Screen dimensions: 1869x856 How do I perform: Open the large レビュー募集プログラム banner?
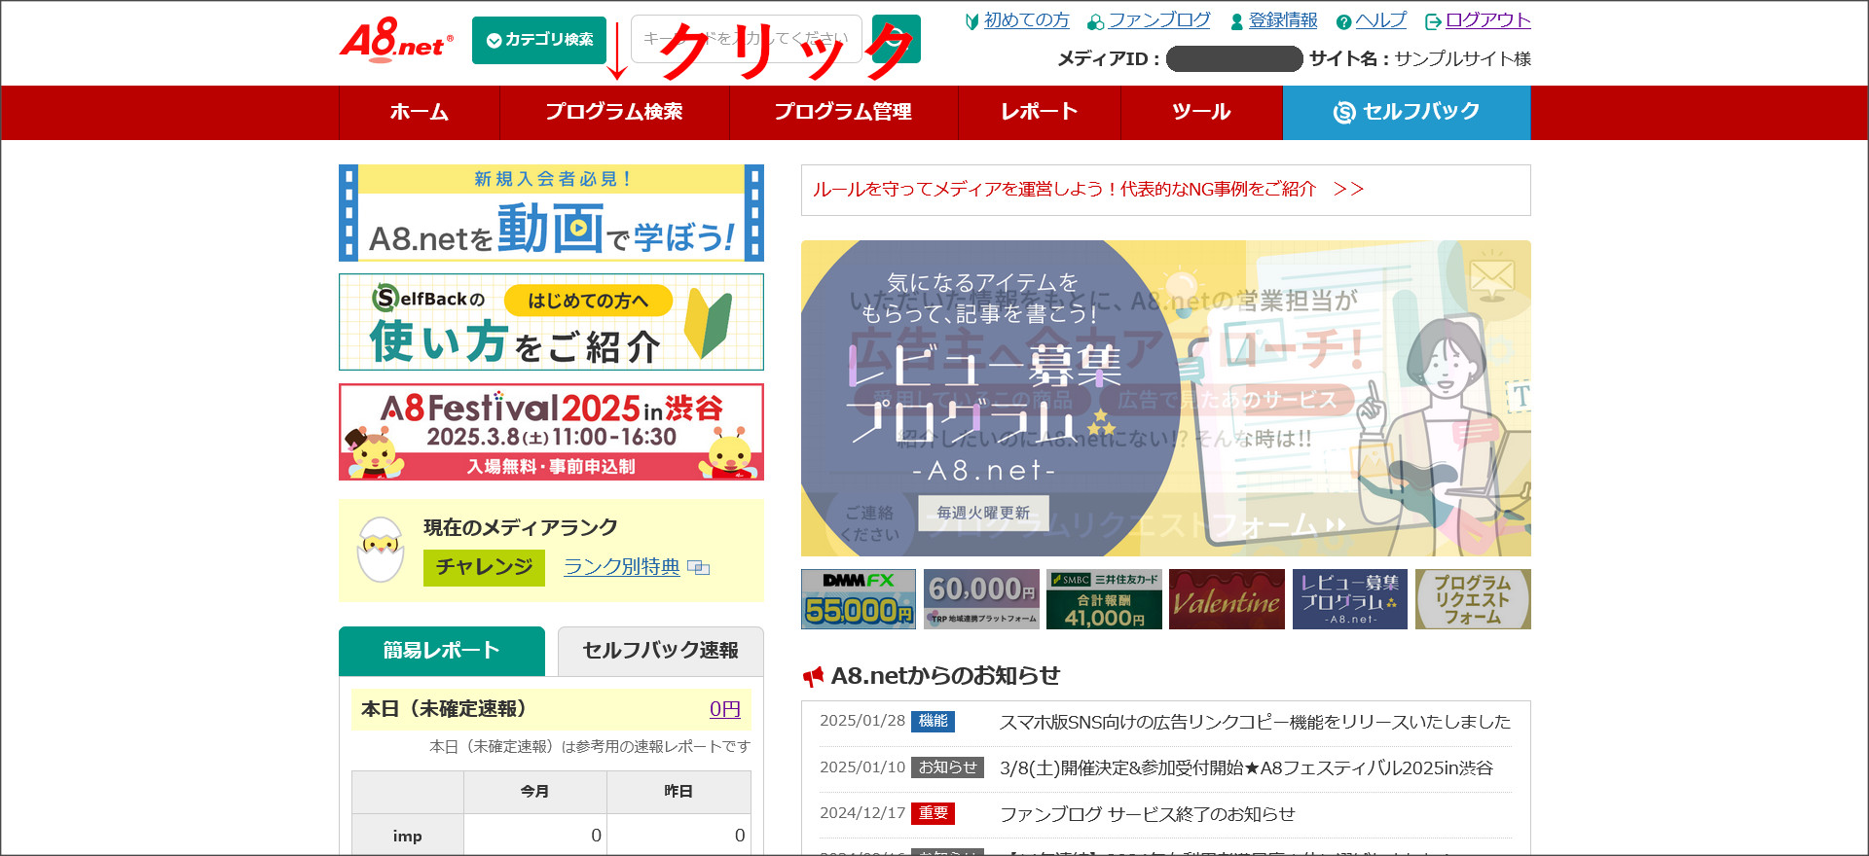(x=1166, y=399)
